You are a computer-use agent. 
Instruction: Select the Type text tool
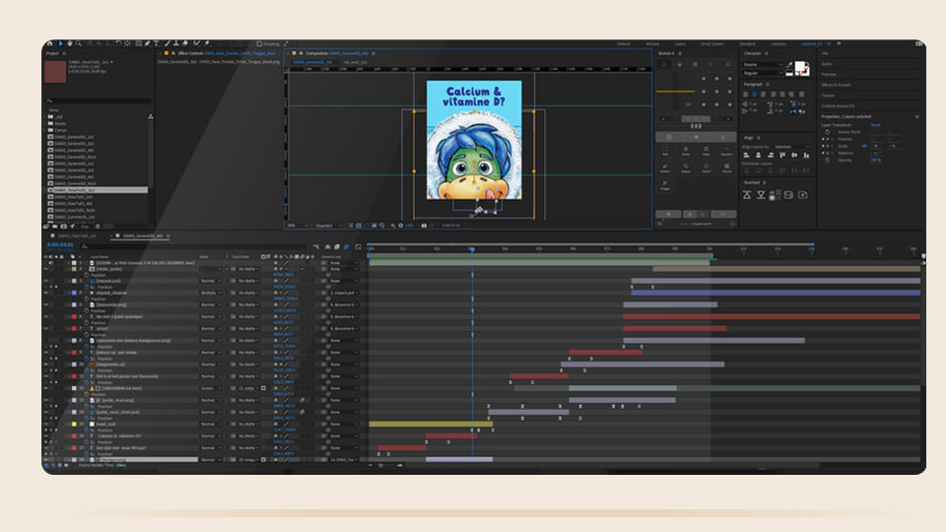pyautogui.click(x=157, y=44)
